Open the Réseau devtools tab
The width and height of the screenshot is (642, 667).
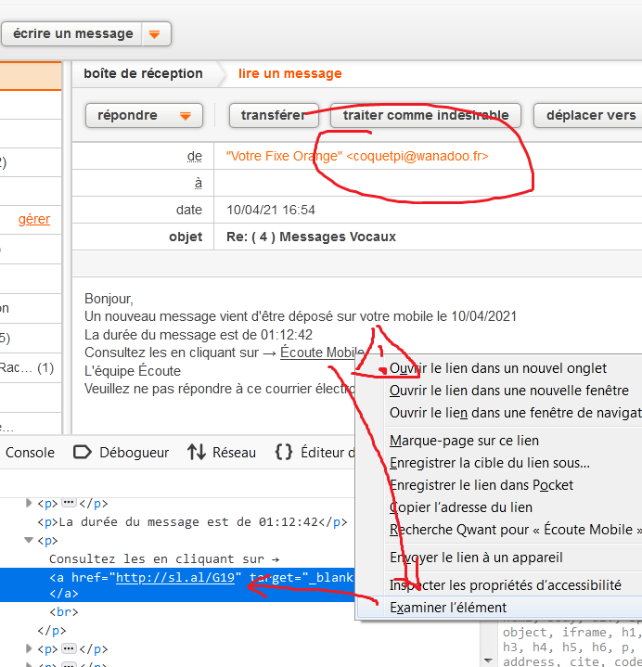pyautogui.click(x=222, y=453)
